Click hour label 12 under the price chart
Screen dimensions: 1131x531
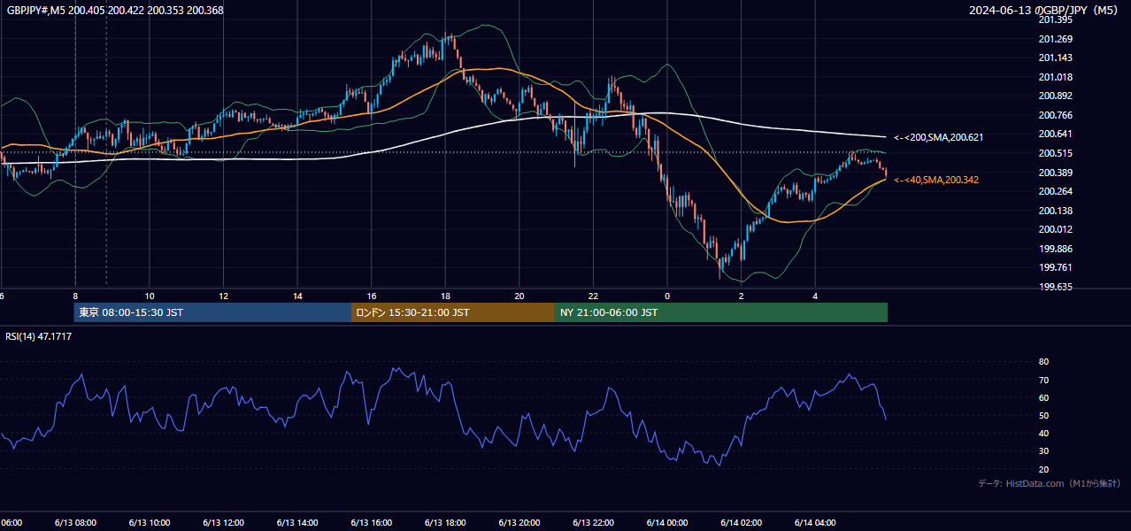224,296
